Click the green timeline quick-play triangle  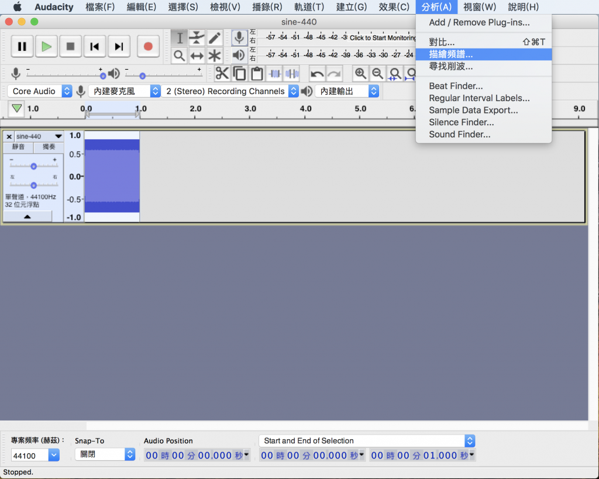point(16,108)
